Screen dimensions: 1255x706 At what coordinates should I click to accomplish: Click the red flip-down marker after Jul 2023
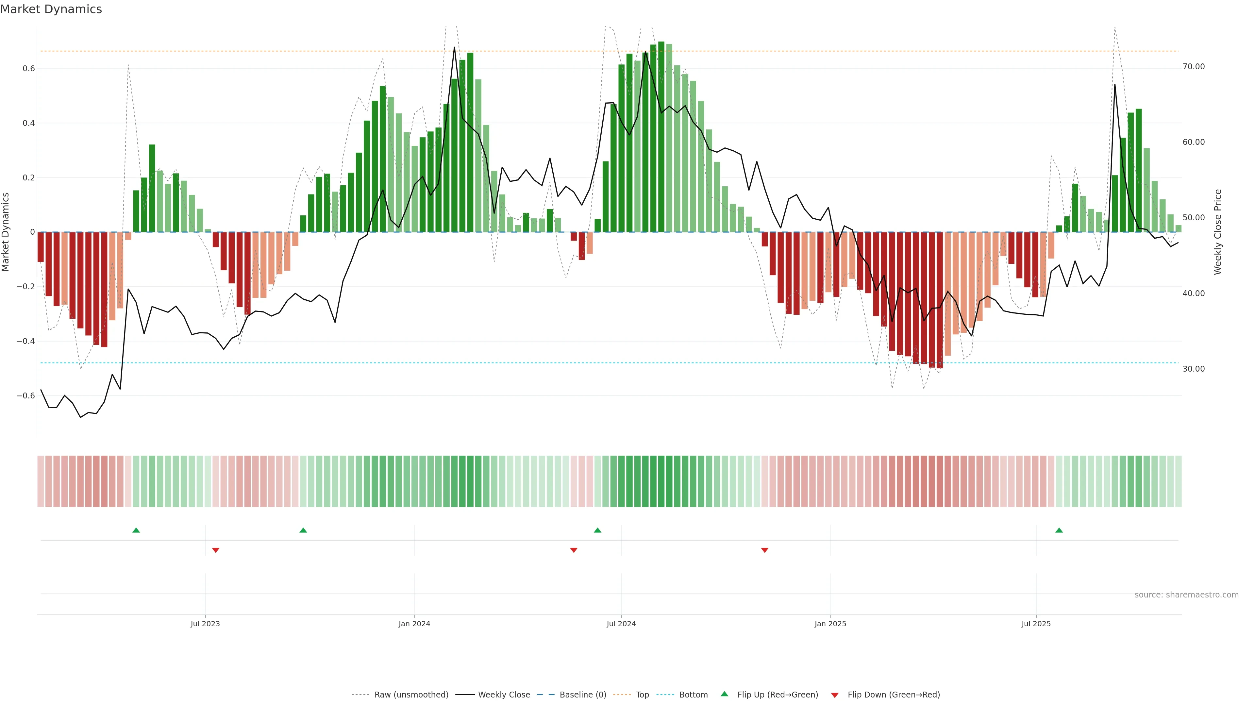click(x=216, y=550)
